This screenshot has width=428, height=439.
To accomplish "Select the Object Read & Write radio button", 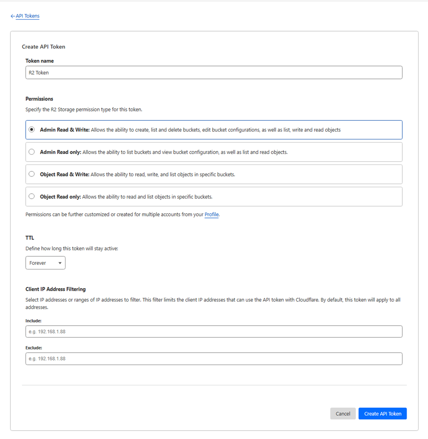I will click(32, 174).
